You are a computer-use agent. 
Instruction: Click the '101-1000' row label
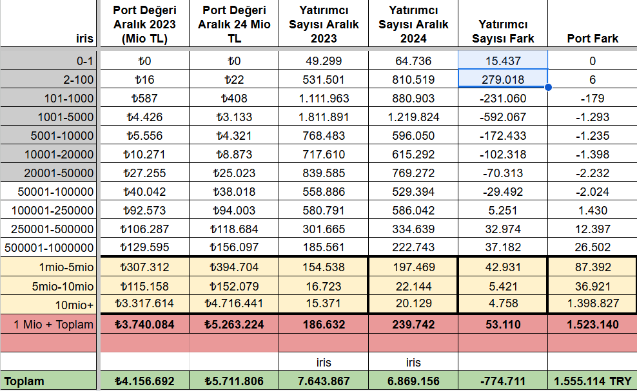pos(48,98)
